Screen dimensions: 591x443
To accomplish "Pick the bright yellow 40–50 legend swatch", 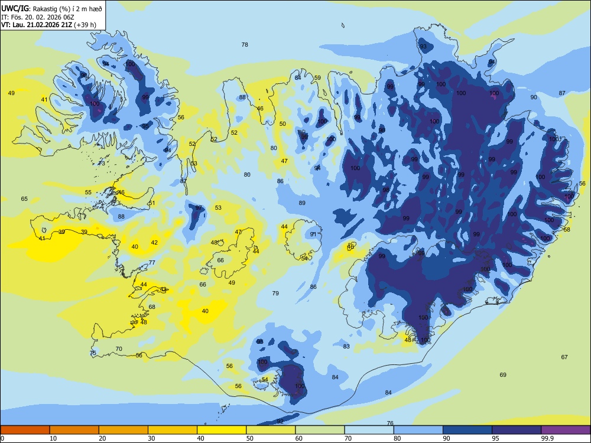I will tap(222, 430).
